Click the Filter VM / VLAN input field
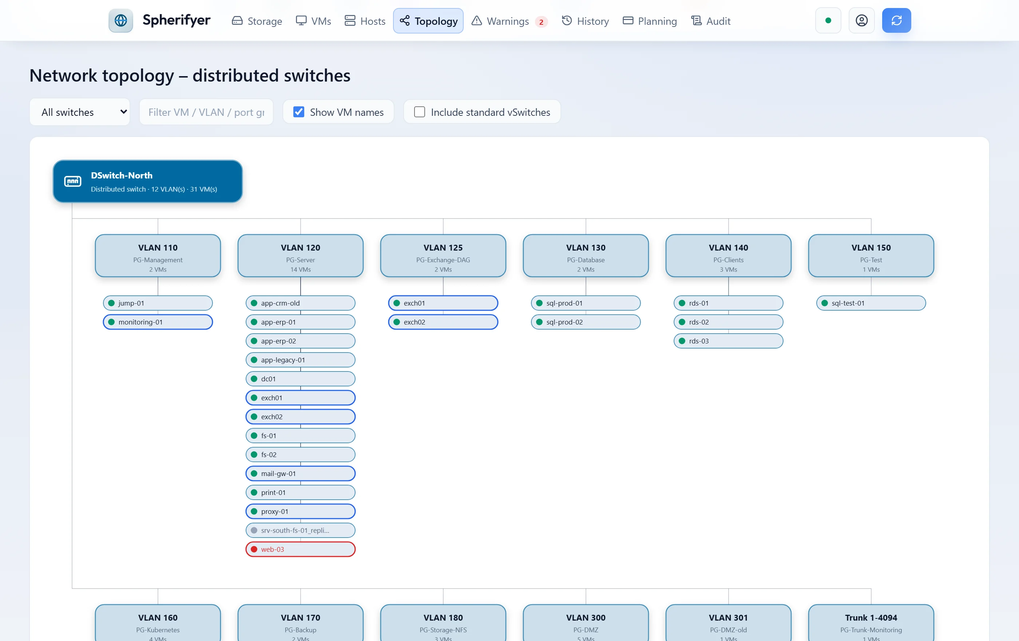Image resolution: width=1019 pixels, height=641 pixels. pyautogui.click(x=206, y=112)
